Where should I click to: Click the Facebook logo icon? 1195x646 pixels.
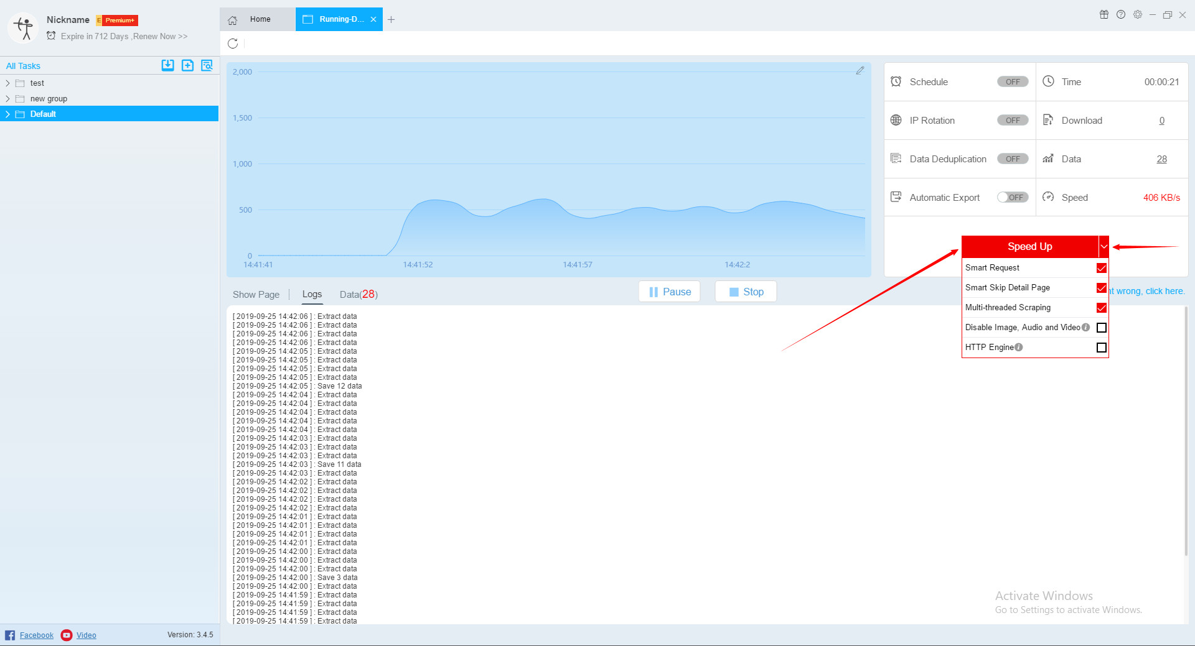(10, 635)
